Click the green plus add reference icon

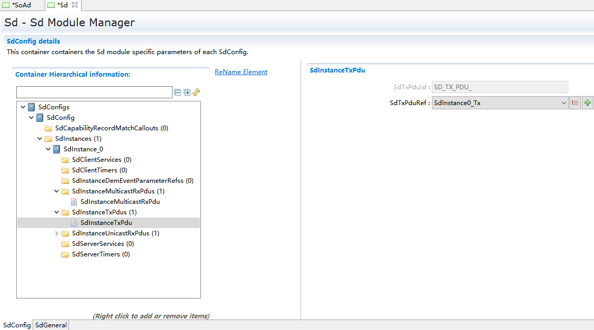pyautogui.click(x=587, y=103)
